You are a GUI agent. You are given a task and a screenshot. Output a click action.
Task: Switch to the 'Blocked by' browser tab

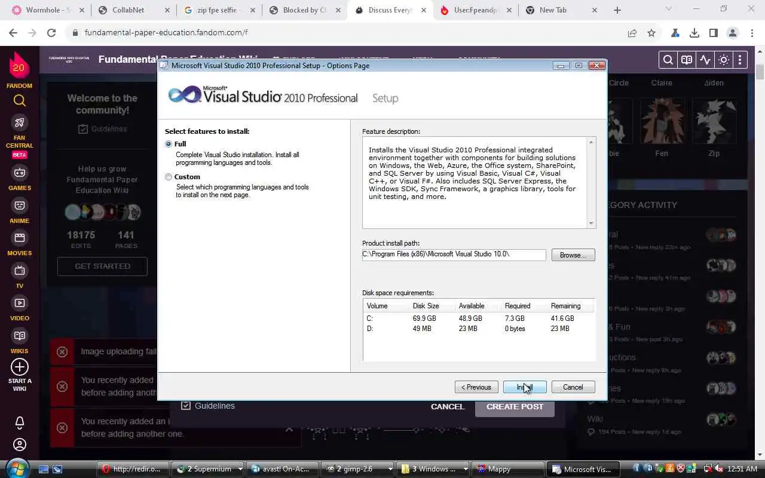point(306,10)
